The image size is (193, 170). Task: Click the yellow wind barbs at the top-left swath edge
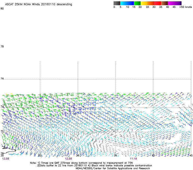tap(9, 94)
